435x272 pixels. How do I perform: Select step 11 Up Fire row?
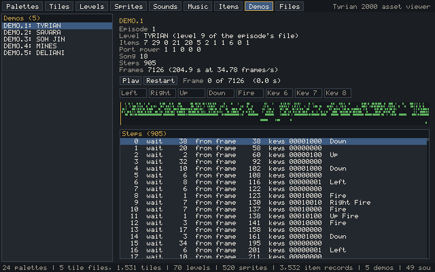tap(273, 216)
